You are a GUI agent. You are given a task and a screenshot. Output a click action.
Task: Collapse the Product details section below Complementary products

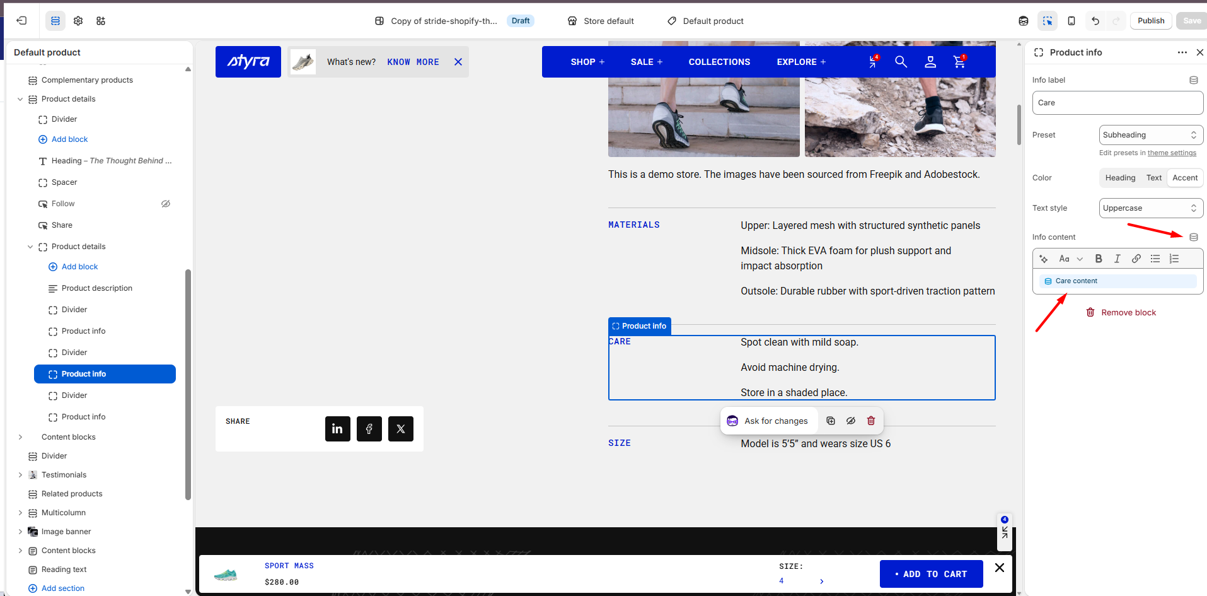click(20, 99)
